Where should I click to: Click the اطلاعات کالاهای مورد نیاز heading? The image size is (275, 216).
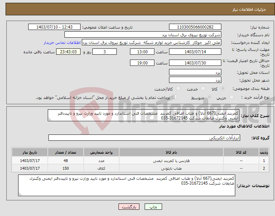tap(244, 126)
